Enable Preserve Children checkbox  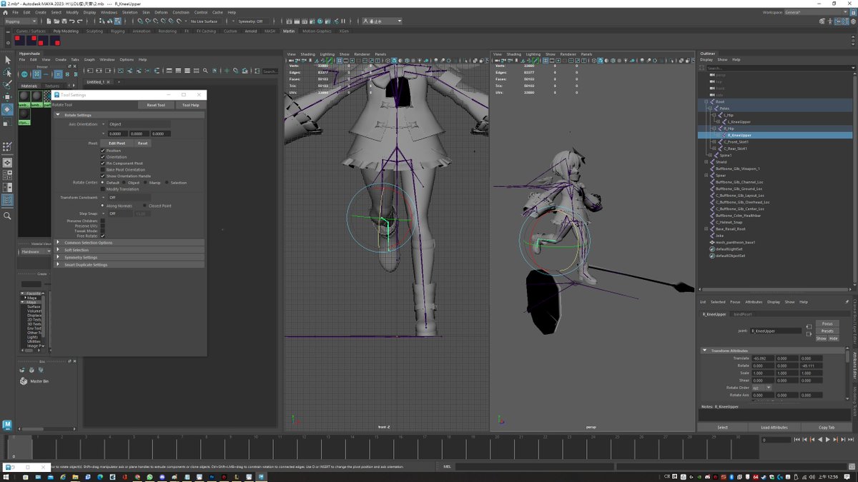pyautogui.click(x=103, y=221)
